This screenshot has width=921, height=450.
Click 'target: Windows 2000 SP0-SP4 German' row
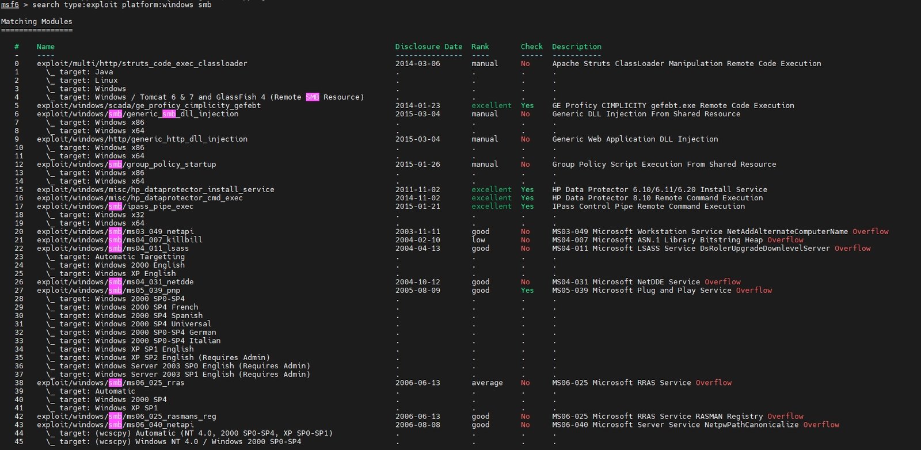[x=131, y=333]
